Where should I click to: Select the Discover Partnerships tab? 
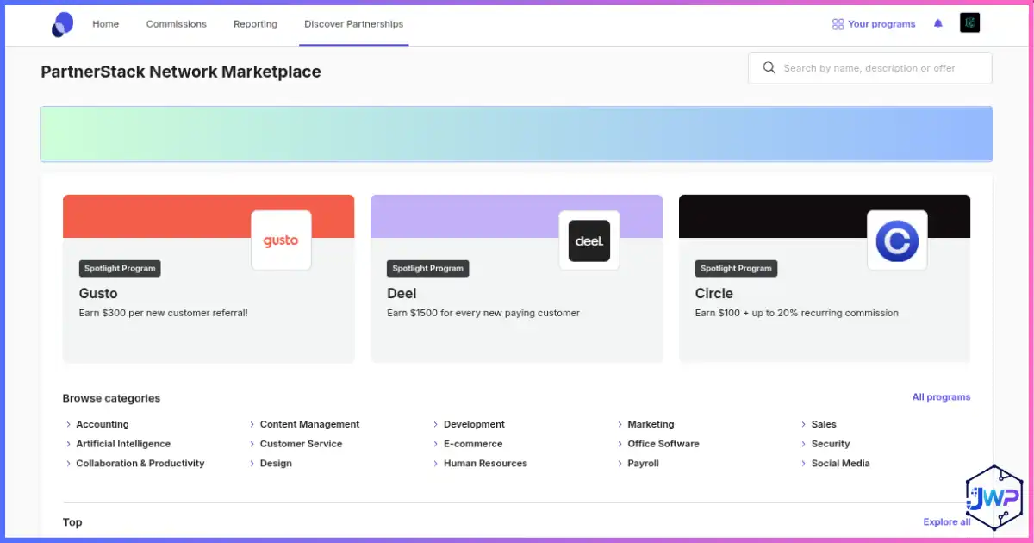tap(353, 24)
